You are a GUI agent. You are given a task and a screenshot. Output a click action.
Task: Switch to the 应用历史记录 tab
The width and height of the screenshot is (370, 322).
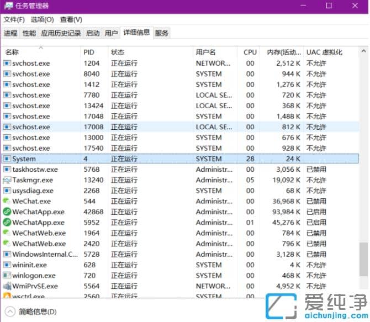pos(61,33)
